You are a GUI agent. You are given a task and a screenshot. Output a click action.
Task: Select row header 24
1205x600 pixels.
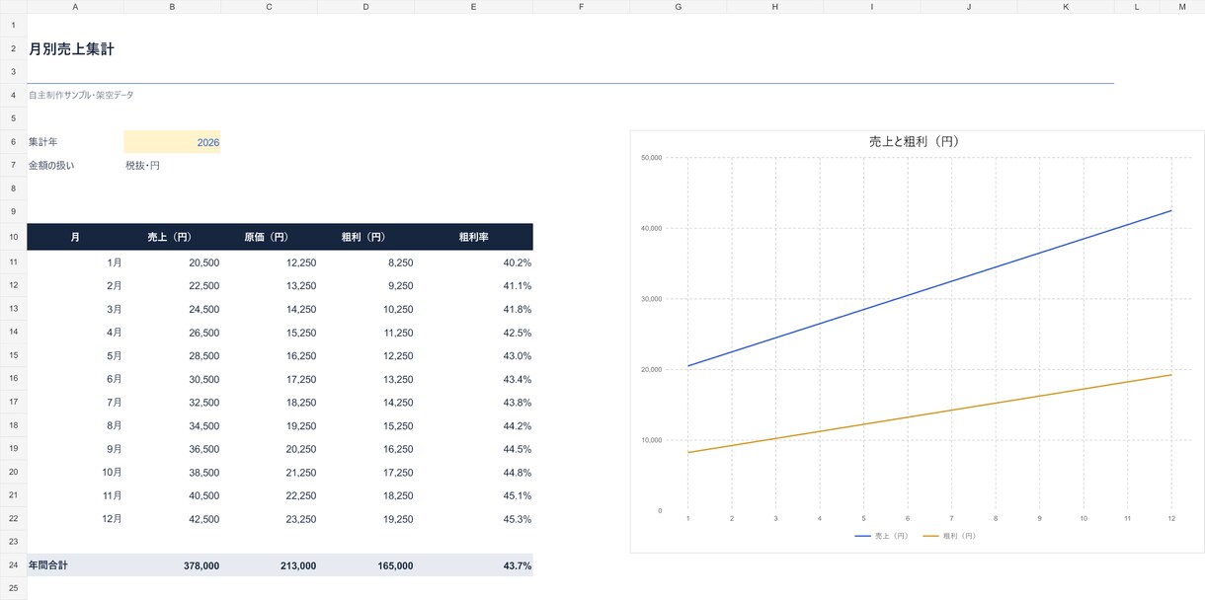pos(14,566)
